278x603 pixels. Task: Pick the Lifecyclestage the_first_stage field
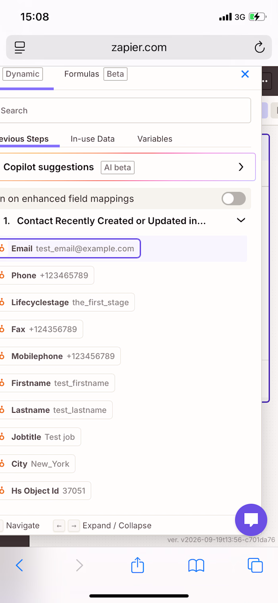tap(67, 302)
